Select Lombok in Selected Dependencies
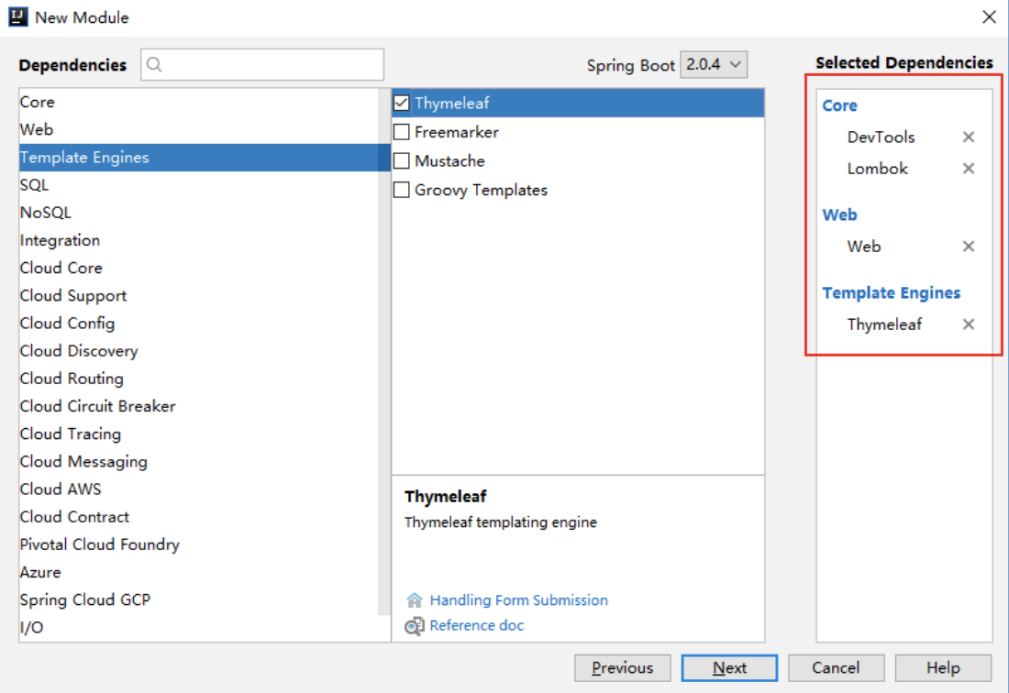 [x=877, y=169]
